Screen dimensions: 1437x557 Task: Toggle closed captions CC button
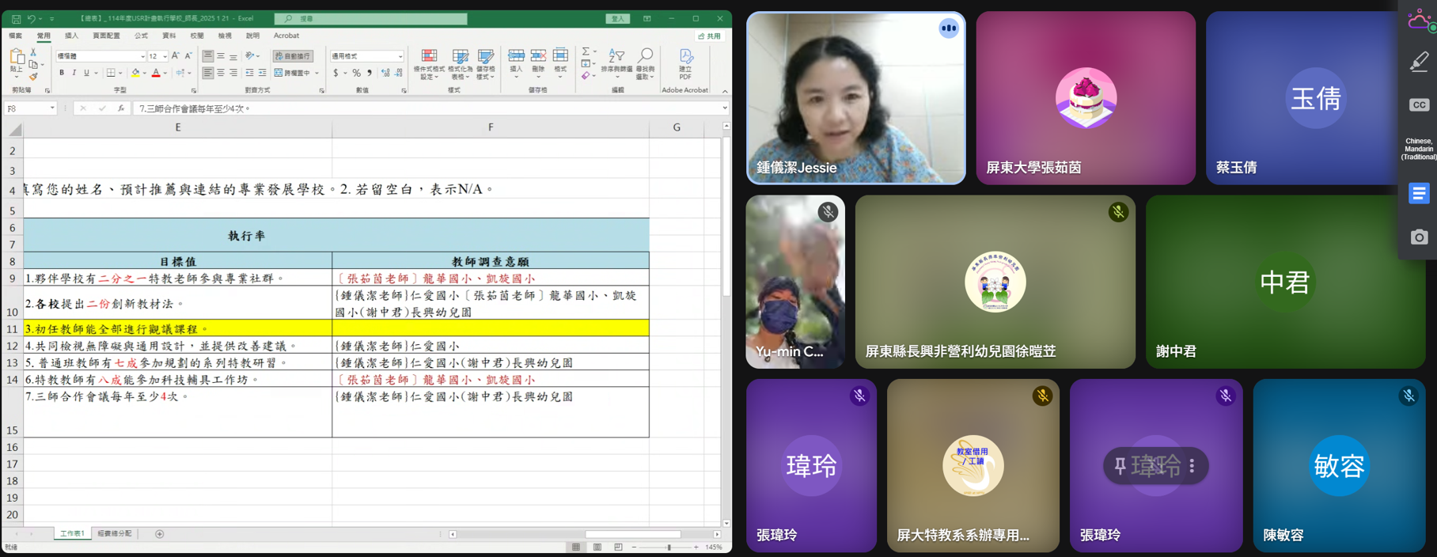tap(1419, 105)
